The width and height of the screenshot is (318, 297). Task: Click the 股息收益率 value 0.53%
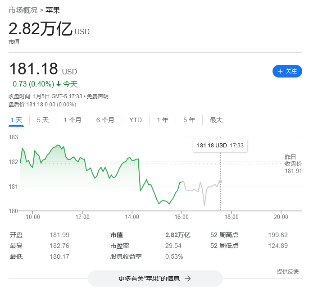click(174, 256)
